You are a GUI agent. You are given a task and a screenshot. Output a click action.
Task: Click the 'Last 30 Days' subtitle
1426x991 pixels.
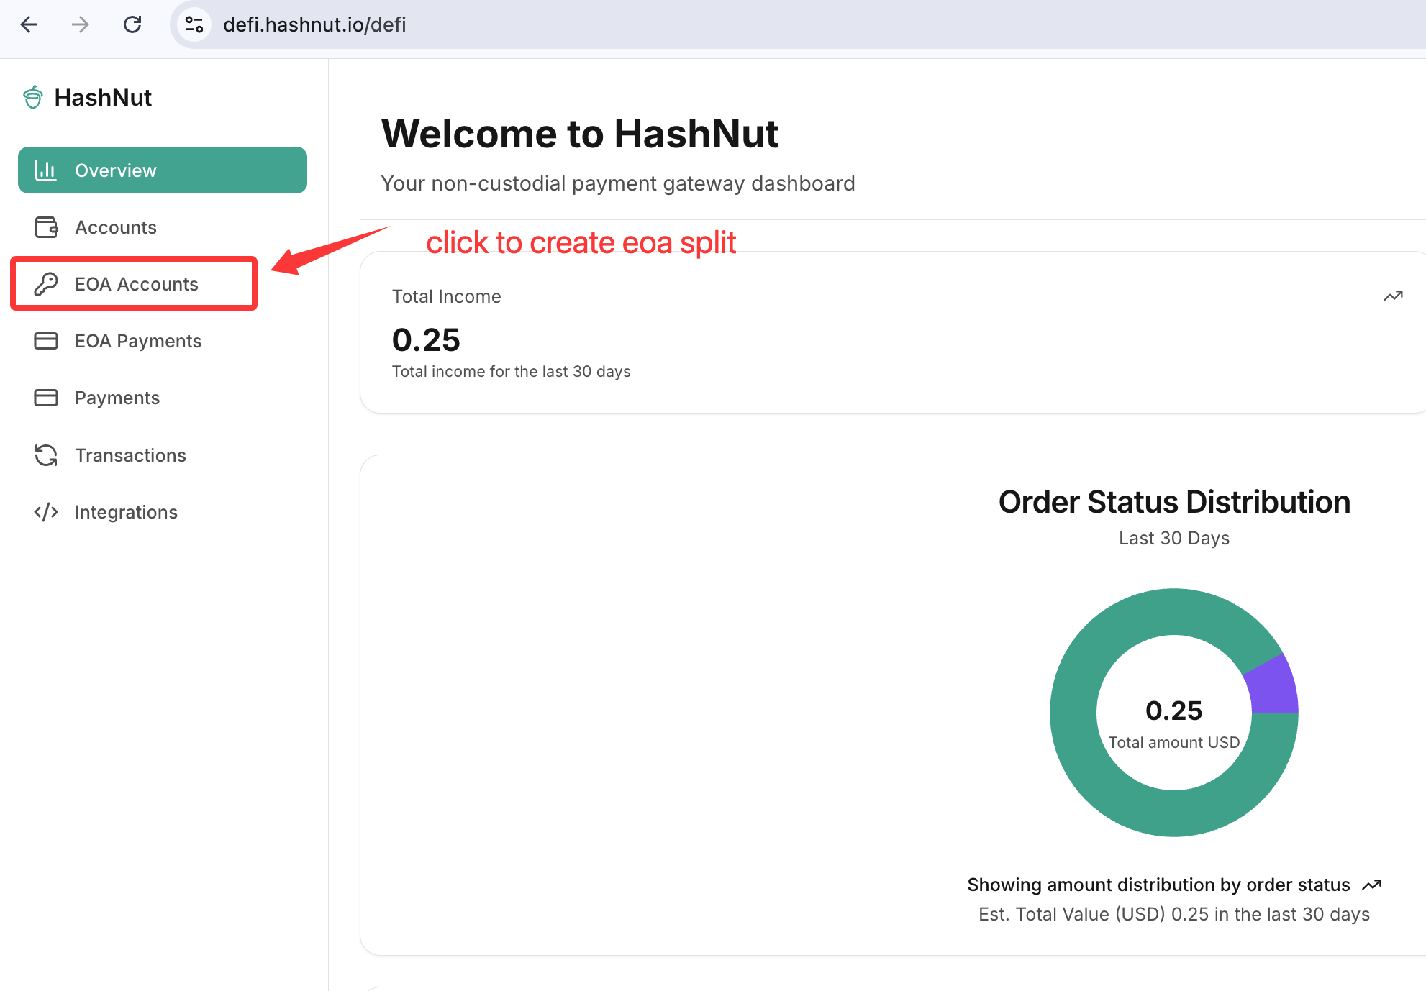[x=1174, y=538]
